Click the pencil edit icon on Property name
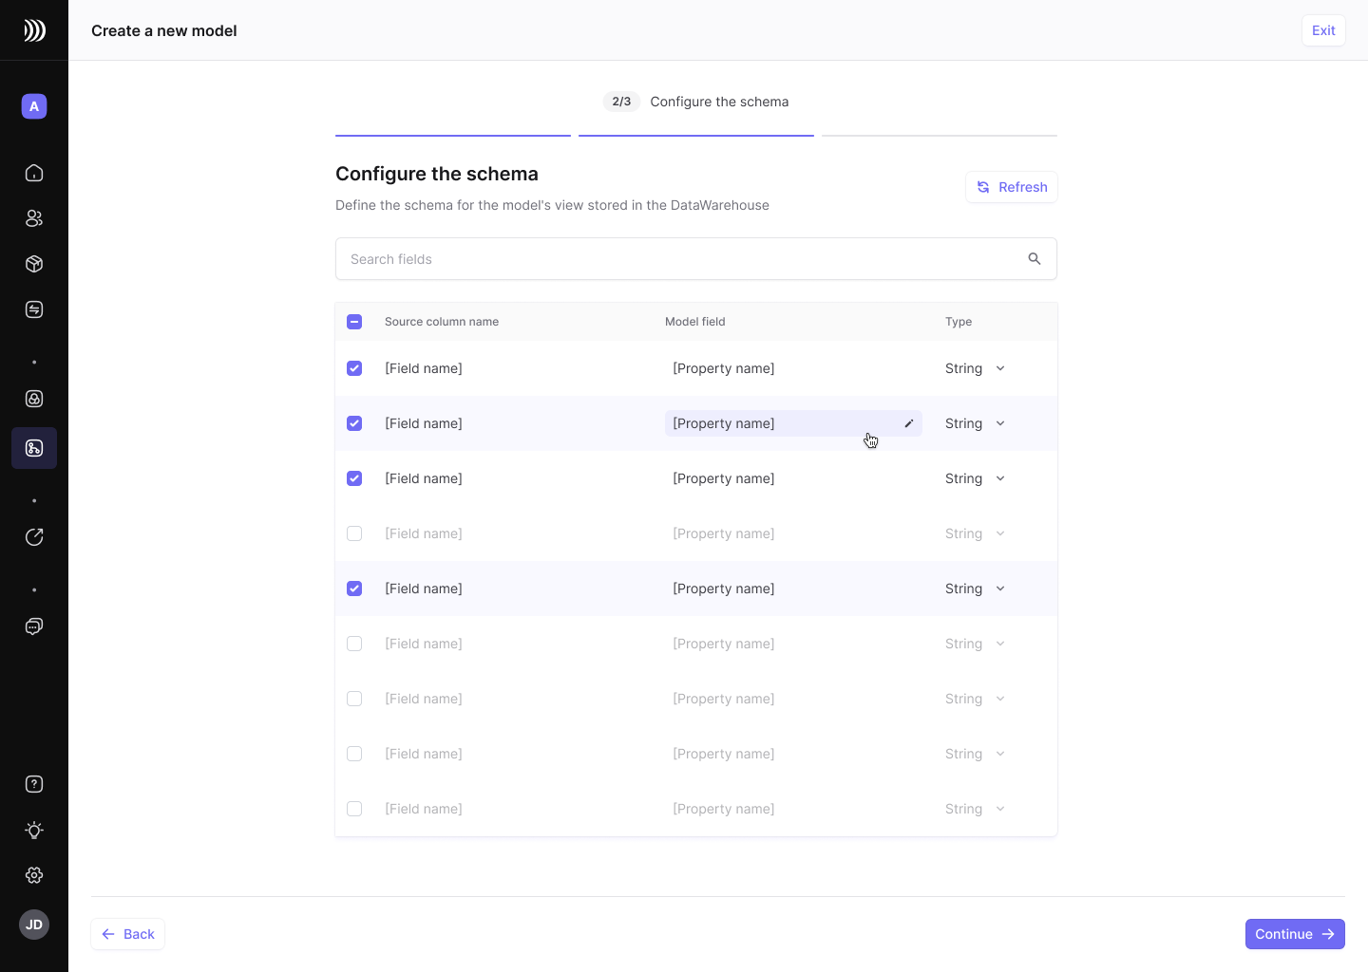The width and height of the screenshot is (1368, 972). click(908, 423)
